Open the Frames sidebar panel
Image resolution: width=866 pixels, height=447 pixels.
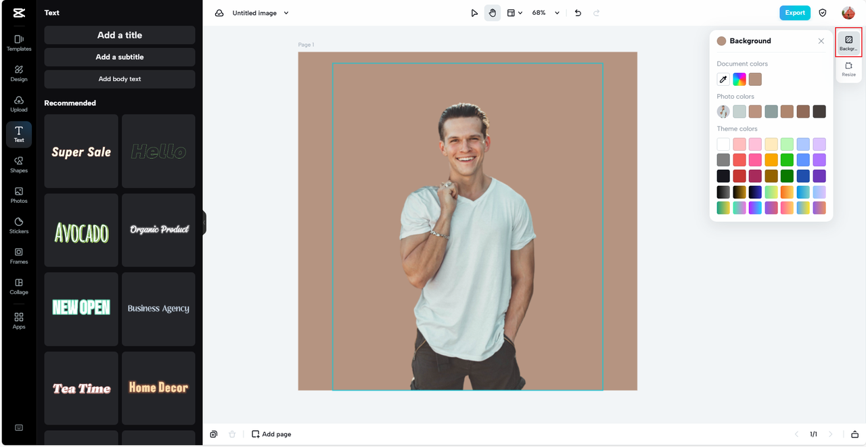(19, 256)
